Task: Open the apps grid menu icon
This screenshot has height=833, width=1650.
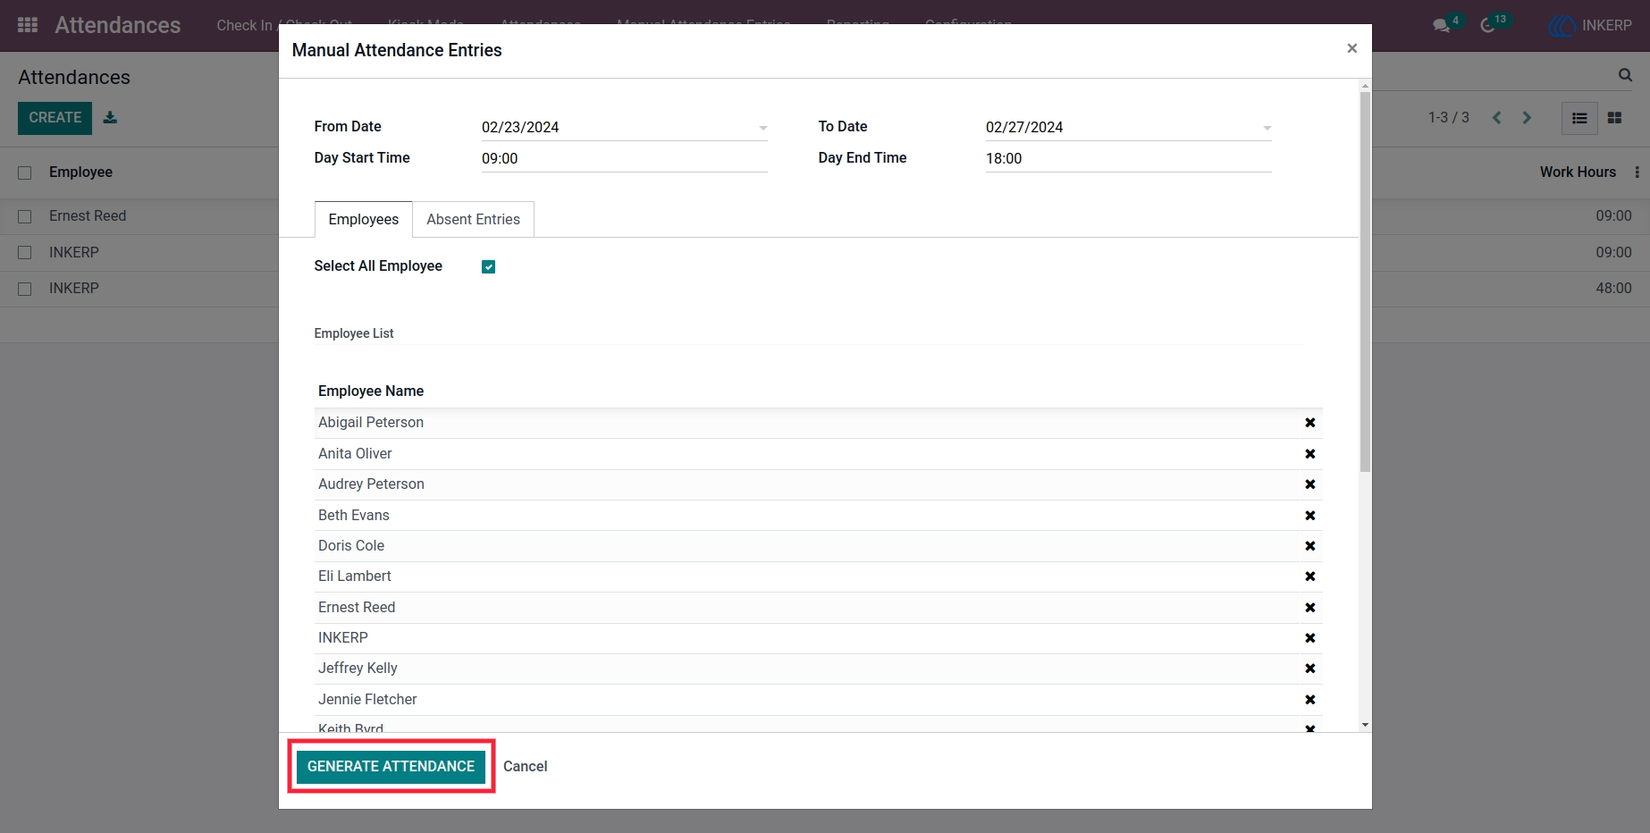Action: (28, 25)
